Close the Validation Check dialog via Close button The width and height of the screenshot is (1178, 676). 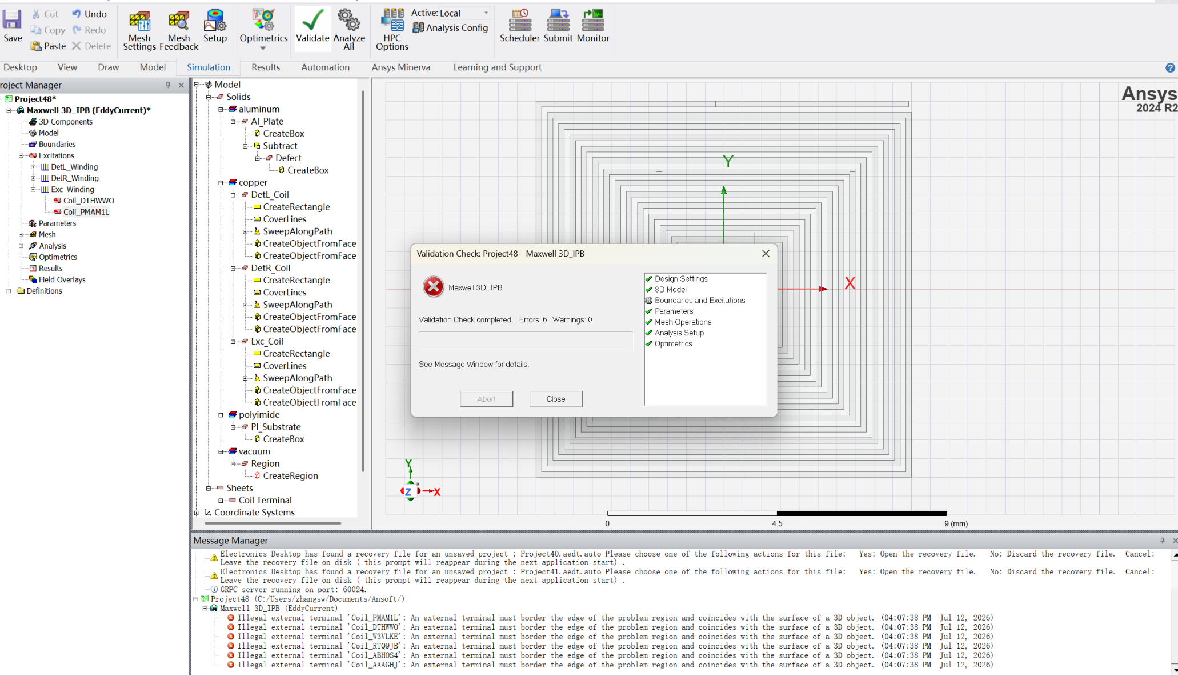(x=555, y=399)
